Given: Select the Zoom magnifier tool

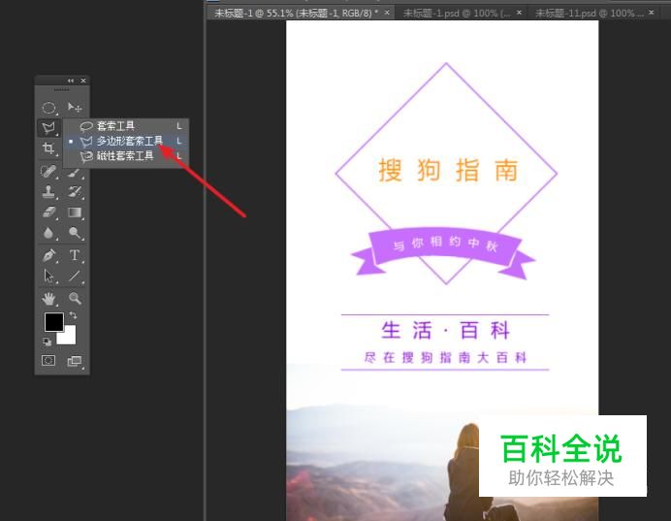Looking at the screenshot, I should coord(75,299).
